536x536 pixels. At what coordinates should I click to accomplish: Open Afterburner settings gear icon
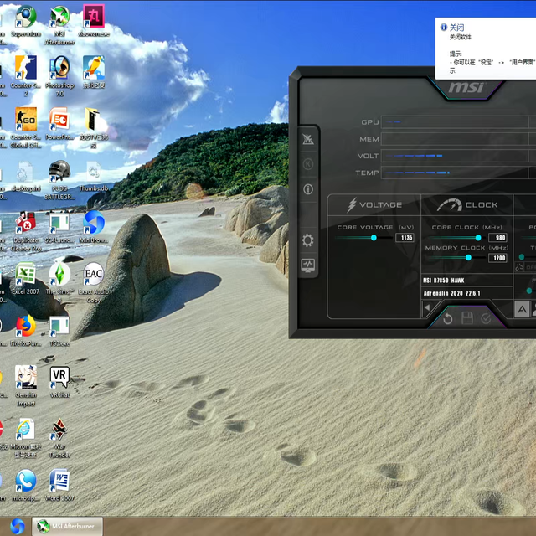(x=308, y=240)
